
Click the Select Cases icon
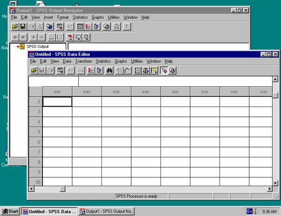coord(154,70)
